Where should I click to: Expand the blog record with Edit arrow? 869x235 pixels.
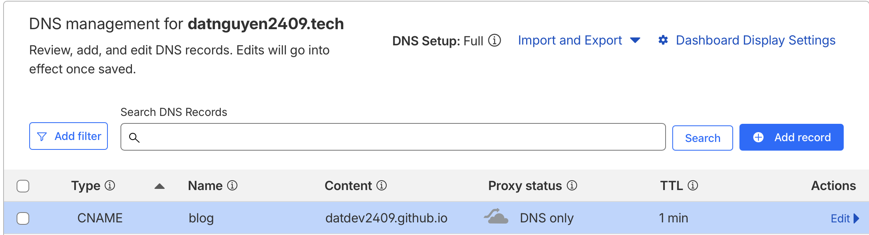tap(845, 218)
